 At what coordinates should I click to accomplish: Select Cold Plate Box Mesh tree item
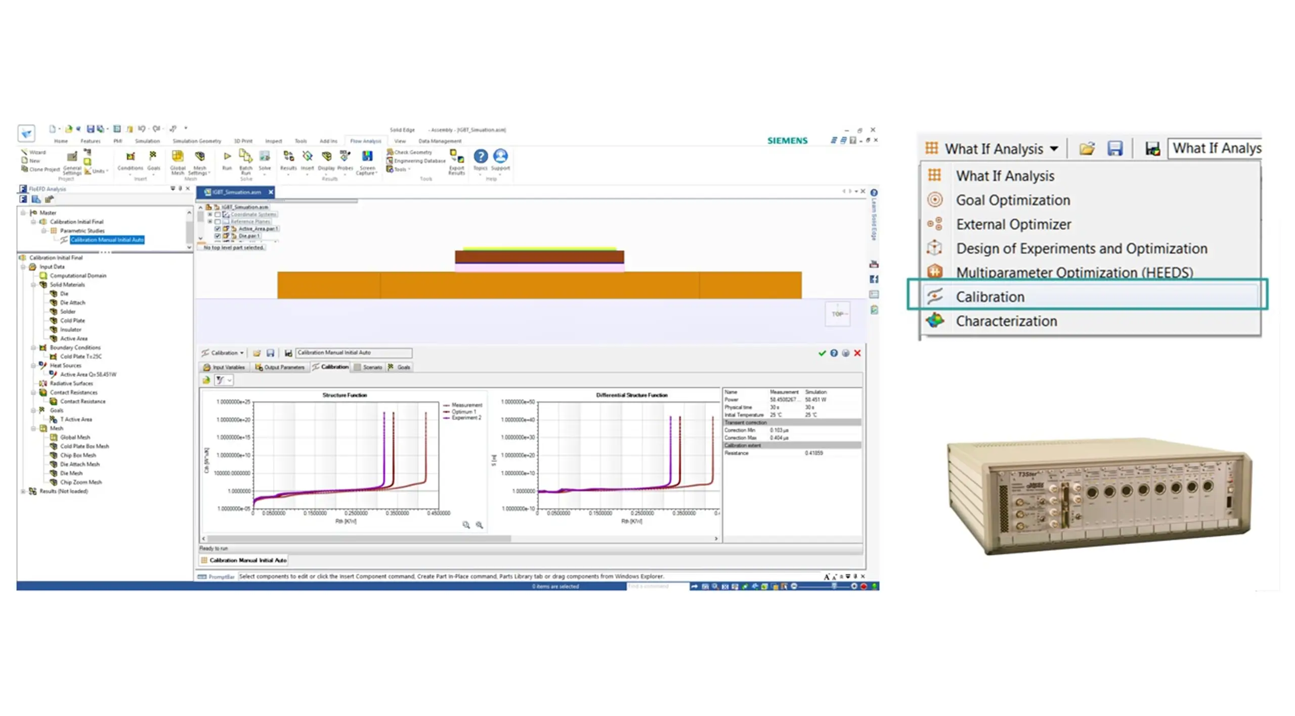pyautogui.click(x=84, y=446)
